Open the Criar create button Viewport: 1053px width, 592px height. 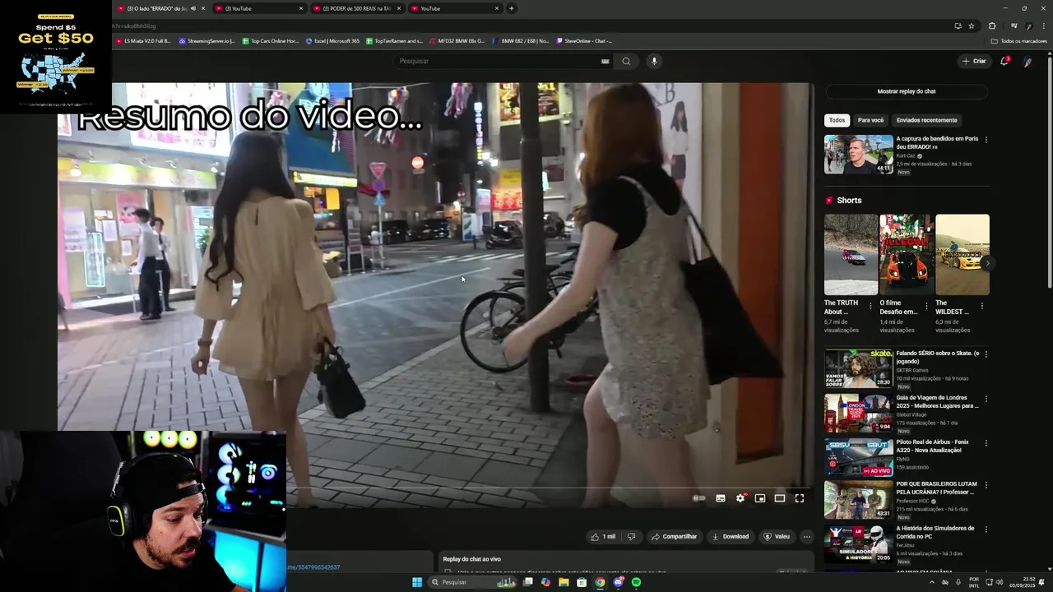tap(974, 61)
